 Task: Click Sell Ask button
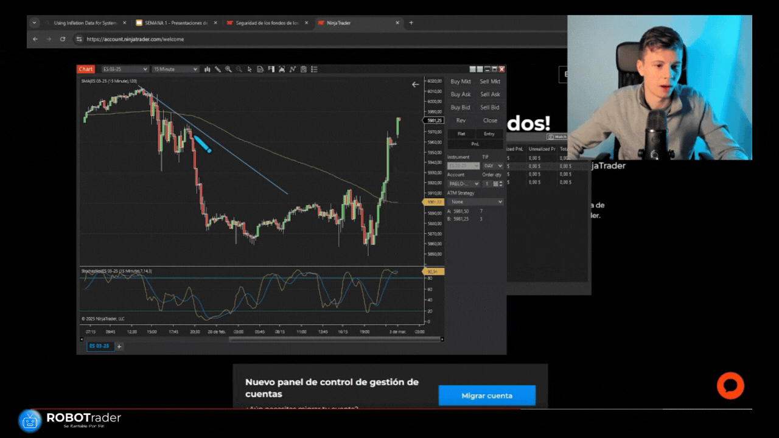click(490, 94)
